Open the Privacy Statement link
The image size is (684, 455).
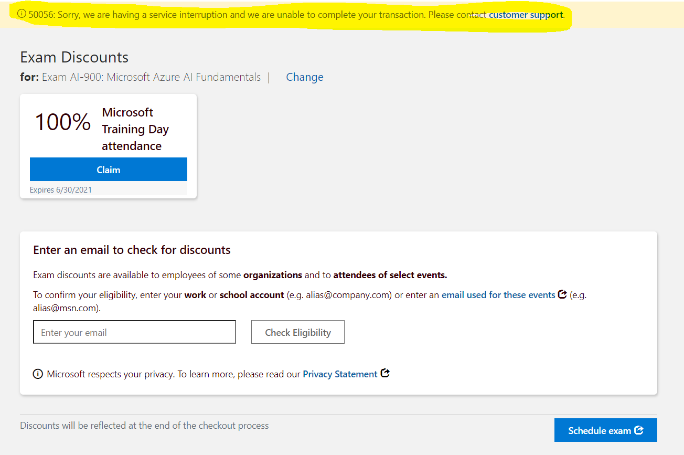coord(340,374)
